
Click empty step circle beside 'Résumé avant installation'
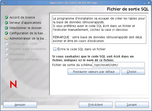pyautogui.click(x=6, y=49)
